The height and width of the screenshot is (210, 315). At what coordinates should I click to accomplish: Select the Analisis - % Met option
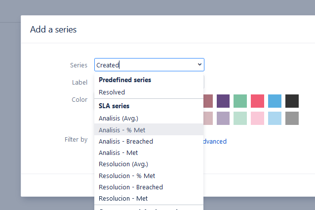[x=122, y=130]
